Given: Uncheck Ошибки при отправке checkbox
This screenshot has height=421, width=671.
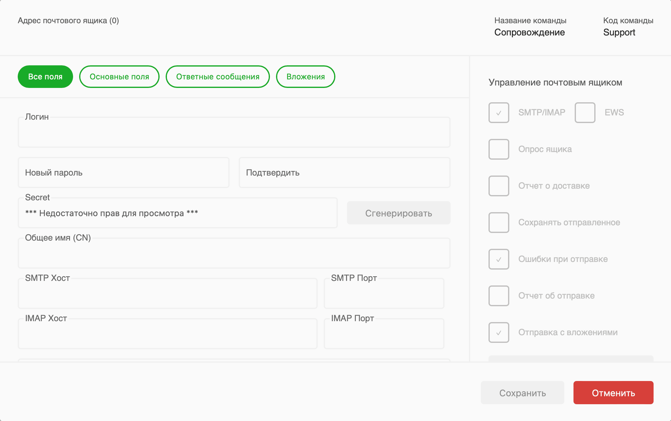Looking at the screenshot, I should (x=499, y=259).
